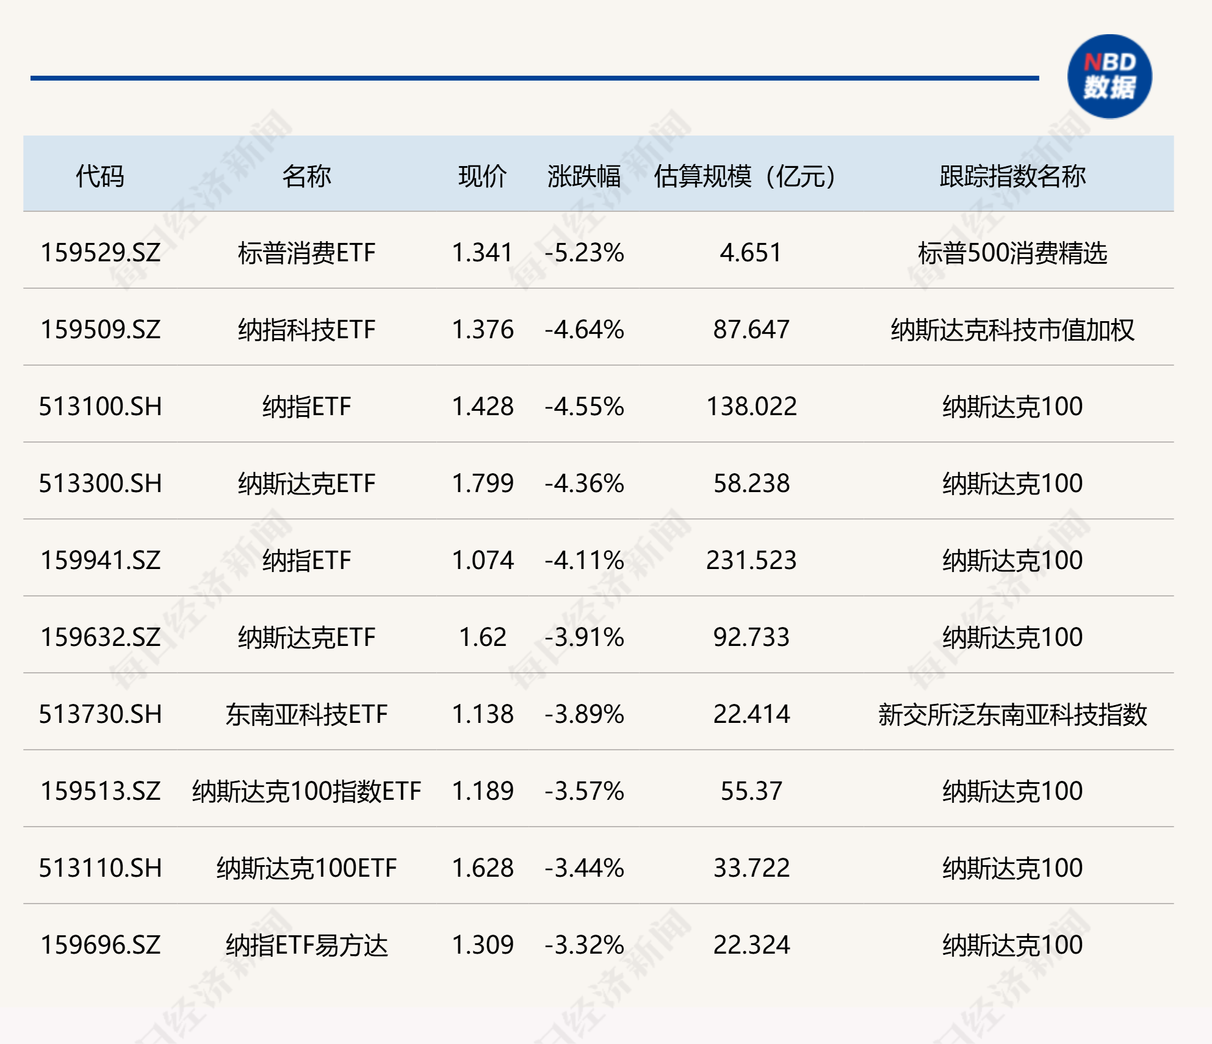
Task: Click the 标普消费ETF name cell
Action: [x=306, y=253]
